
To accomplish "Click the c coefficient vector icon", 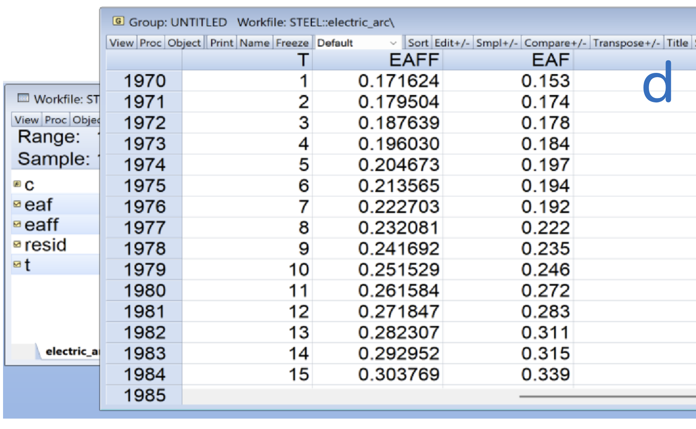I will pyautogui.click(x=17, y=184).
